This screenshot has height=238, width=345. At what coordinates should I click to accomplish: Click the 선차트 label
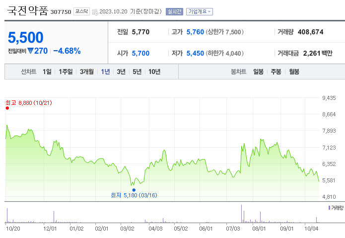click(x=29, y=72)
